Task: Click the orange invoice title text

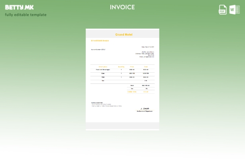Action: [x=100, y=41]
